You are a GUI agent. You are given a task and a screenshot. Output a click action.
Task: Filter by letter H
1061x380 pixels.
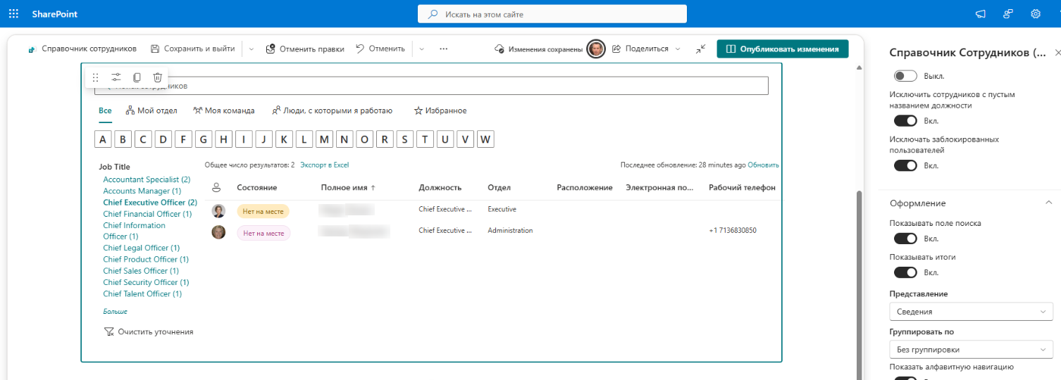point(223,139)
